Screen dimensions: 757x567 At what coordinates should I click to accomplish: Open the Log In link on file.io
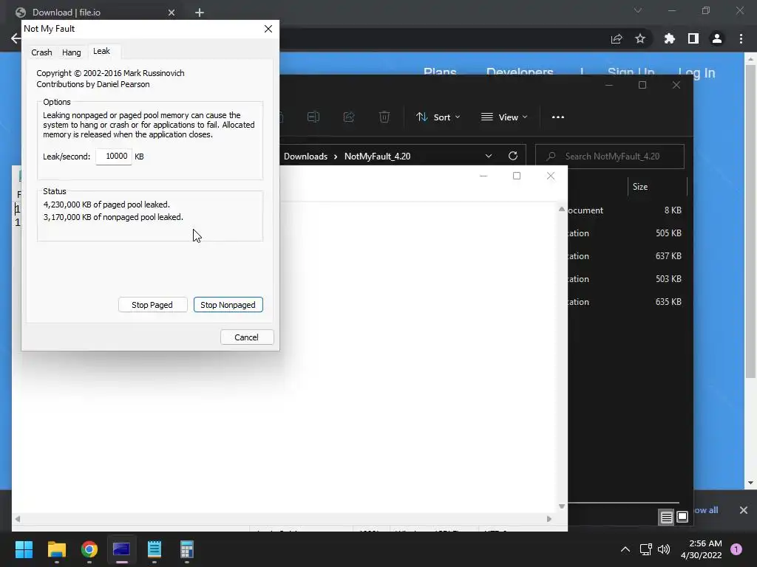pyautogui.click(x=696, y=73)
